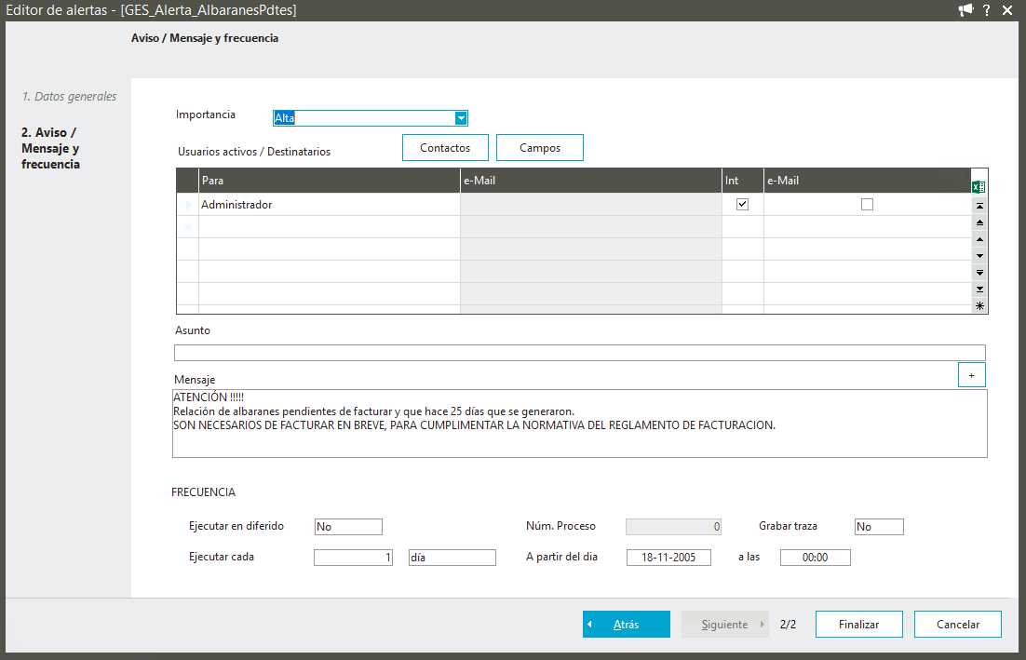
Task: Click the a las time field 00:00
Action: [x=816, y=558]
